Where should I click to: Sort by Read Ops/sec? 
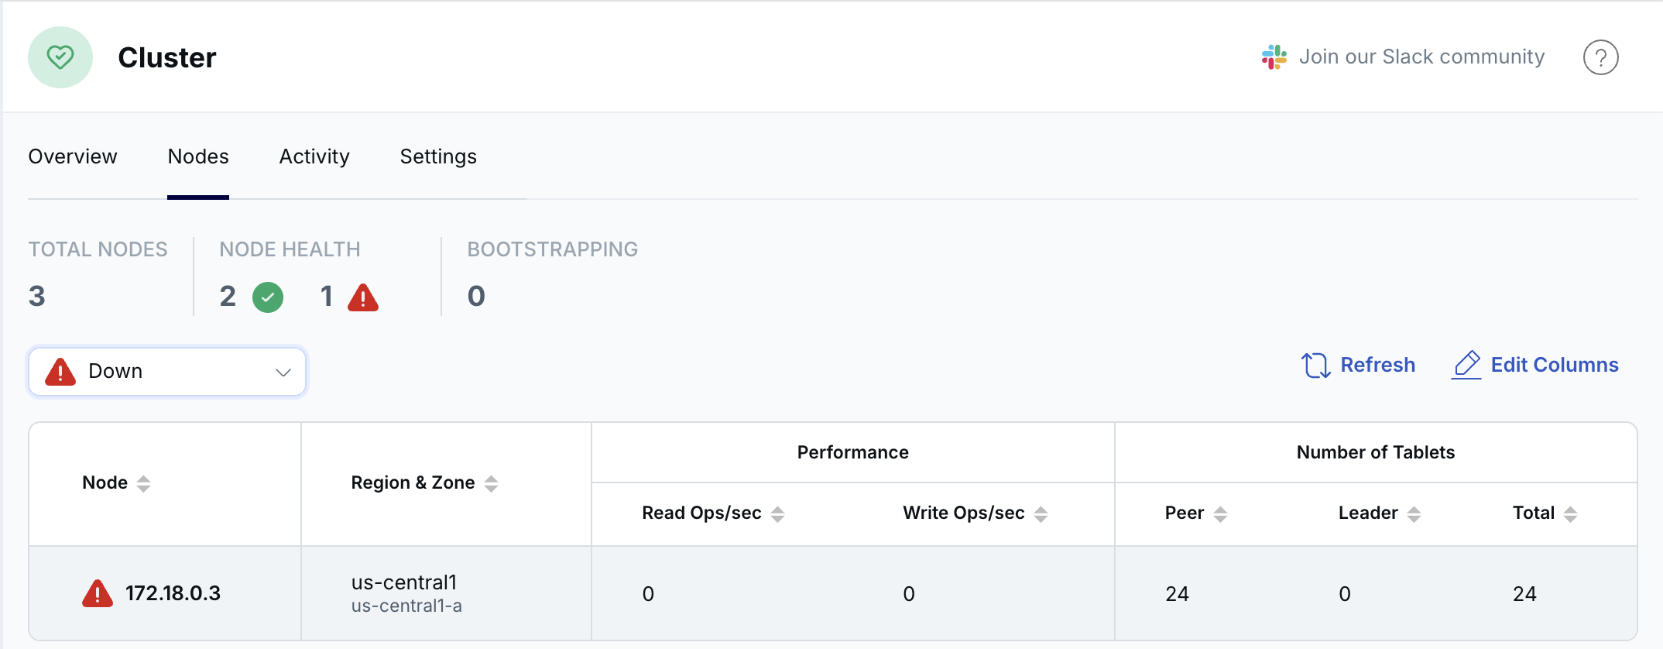[778, 514]
